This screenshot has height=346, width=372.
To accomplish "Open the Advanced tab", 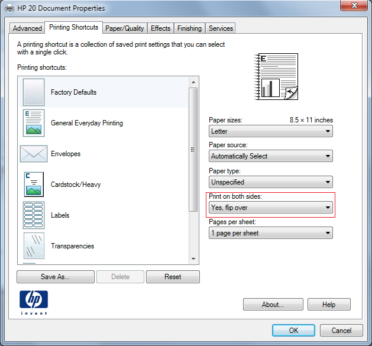I will coord(27,28).
